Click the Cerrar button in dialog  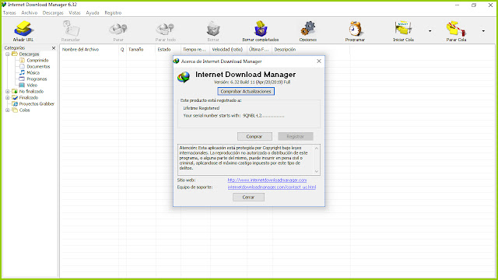click(x=248, y=197)
